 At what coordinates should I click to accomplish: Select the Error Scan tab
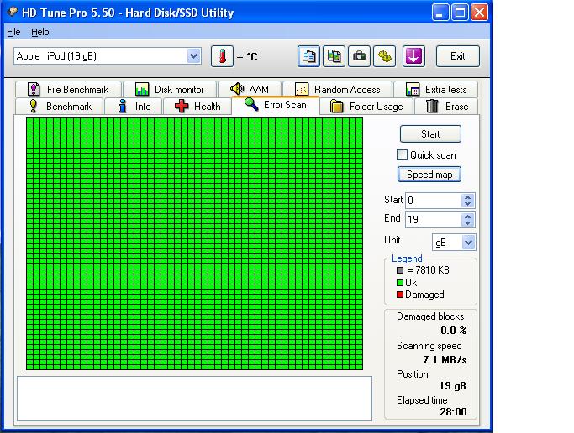pos(276,105)
